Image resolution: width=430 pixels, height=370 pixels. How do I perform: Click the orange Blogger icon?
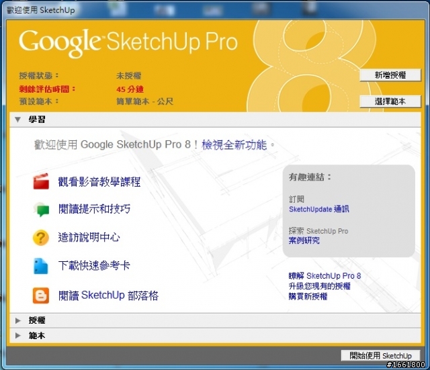pos(41,295)
